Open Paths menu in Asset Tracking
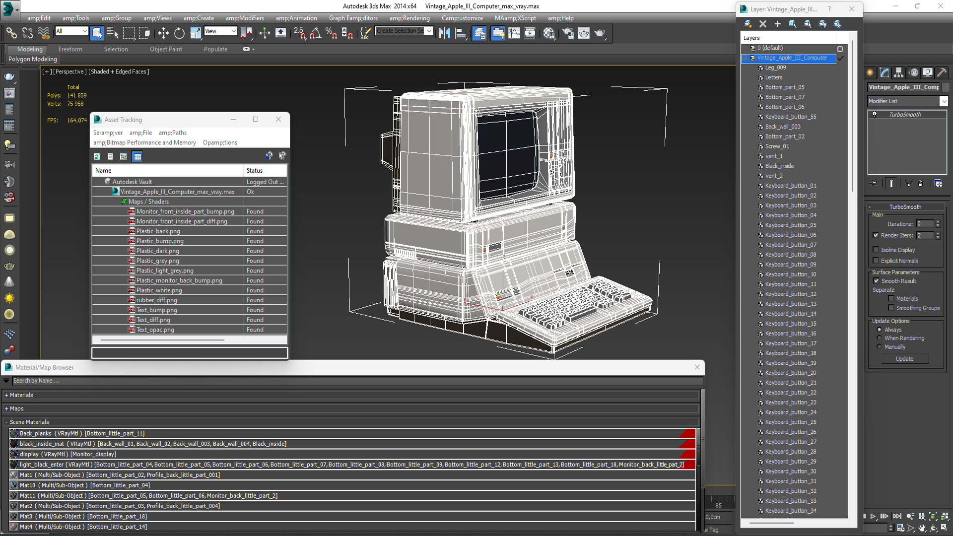The width and height of the screenshot is (953, 536). tap(173, 133)
